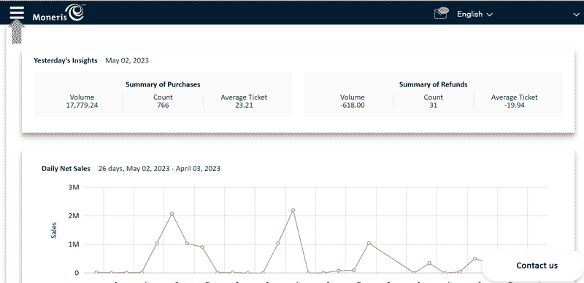Click purchases volume value 17,779.24
The width and height of the screenshot is (584, 283).
point(82,105)
